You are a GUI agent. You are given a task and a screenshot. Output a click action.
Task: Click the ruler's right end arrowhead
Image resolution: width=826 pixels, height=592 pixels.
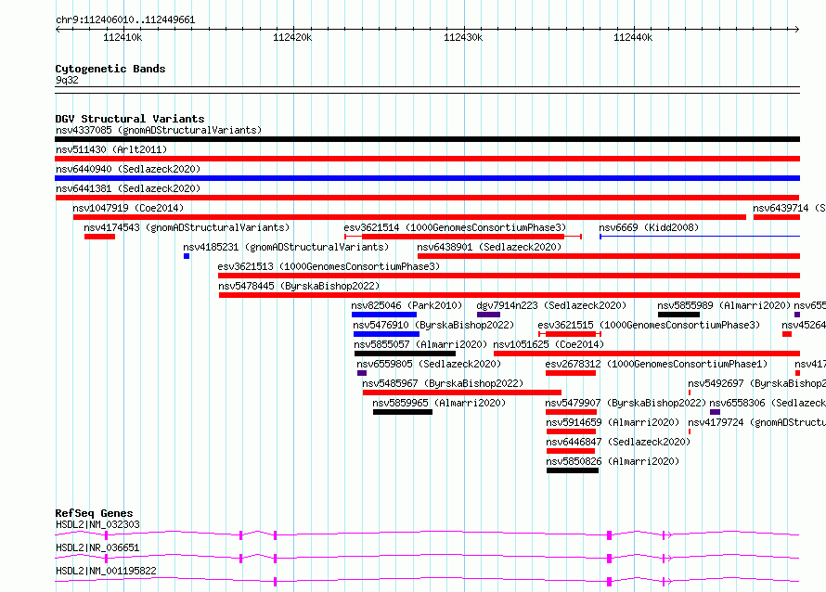797,29
